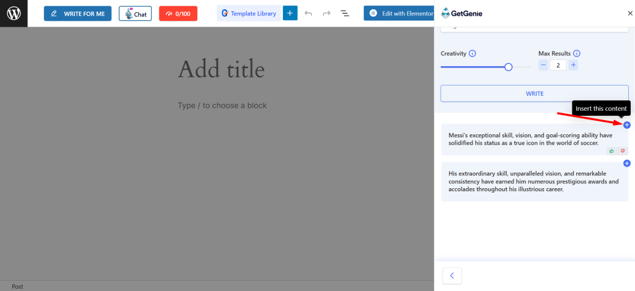Viewport: 635px width, 291px height.
Task: Thumbs down the first generated result
Action: pos(623,150)
